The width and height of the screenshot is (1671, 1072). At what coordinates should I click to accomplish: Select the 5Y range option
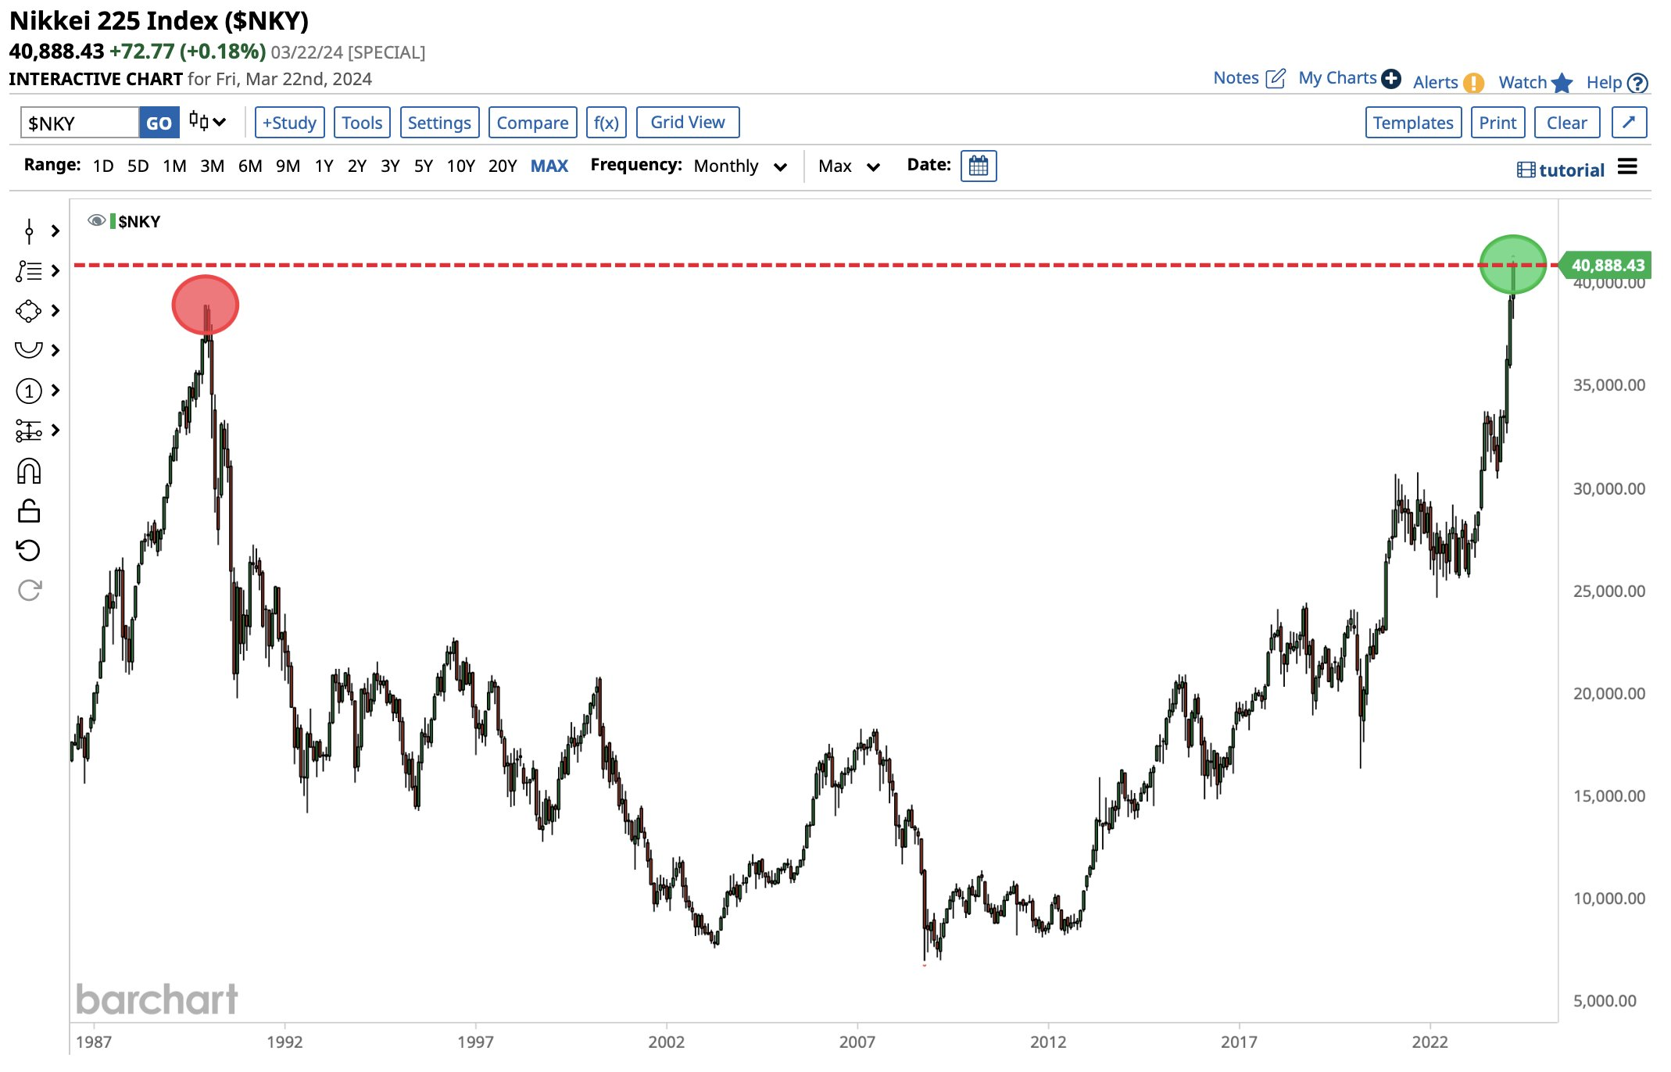[423, 166]
